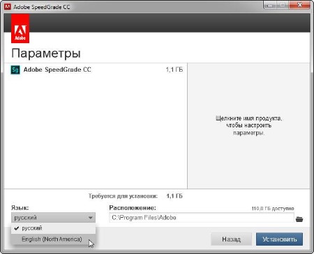The height and width of the screenshot is (254, 314).
Task: Close the installer window
Action: coord(300,5)
